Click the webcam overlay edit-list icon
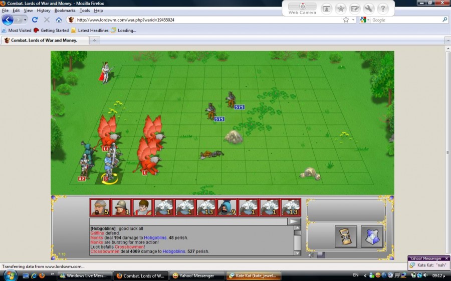The height and width of the screenshot is (281, 451). [355, 9]
